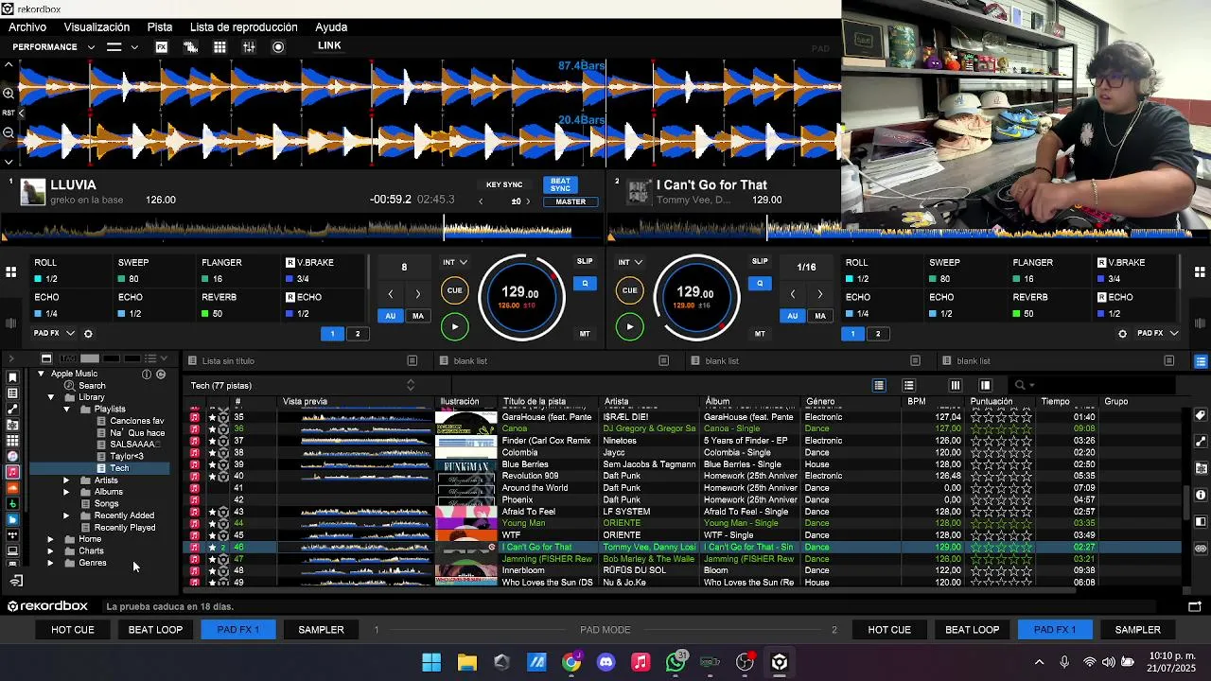
Task: Select the Apple Music source icon in sidebar
Action: pos(12,472)
